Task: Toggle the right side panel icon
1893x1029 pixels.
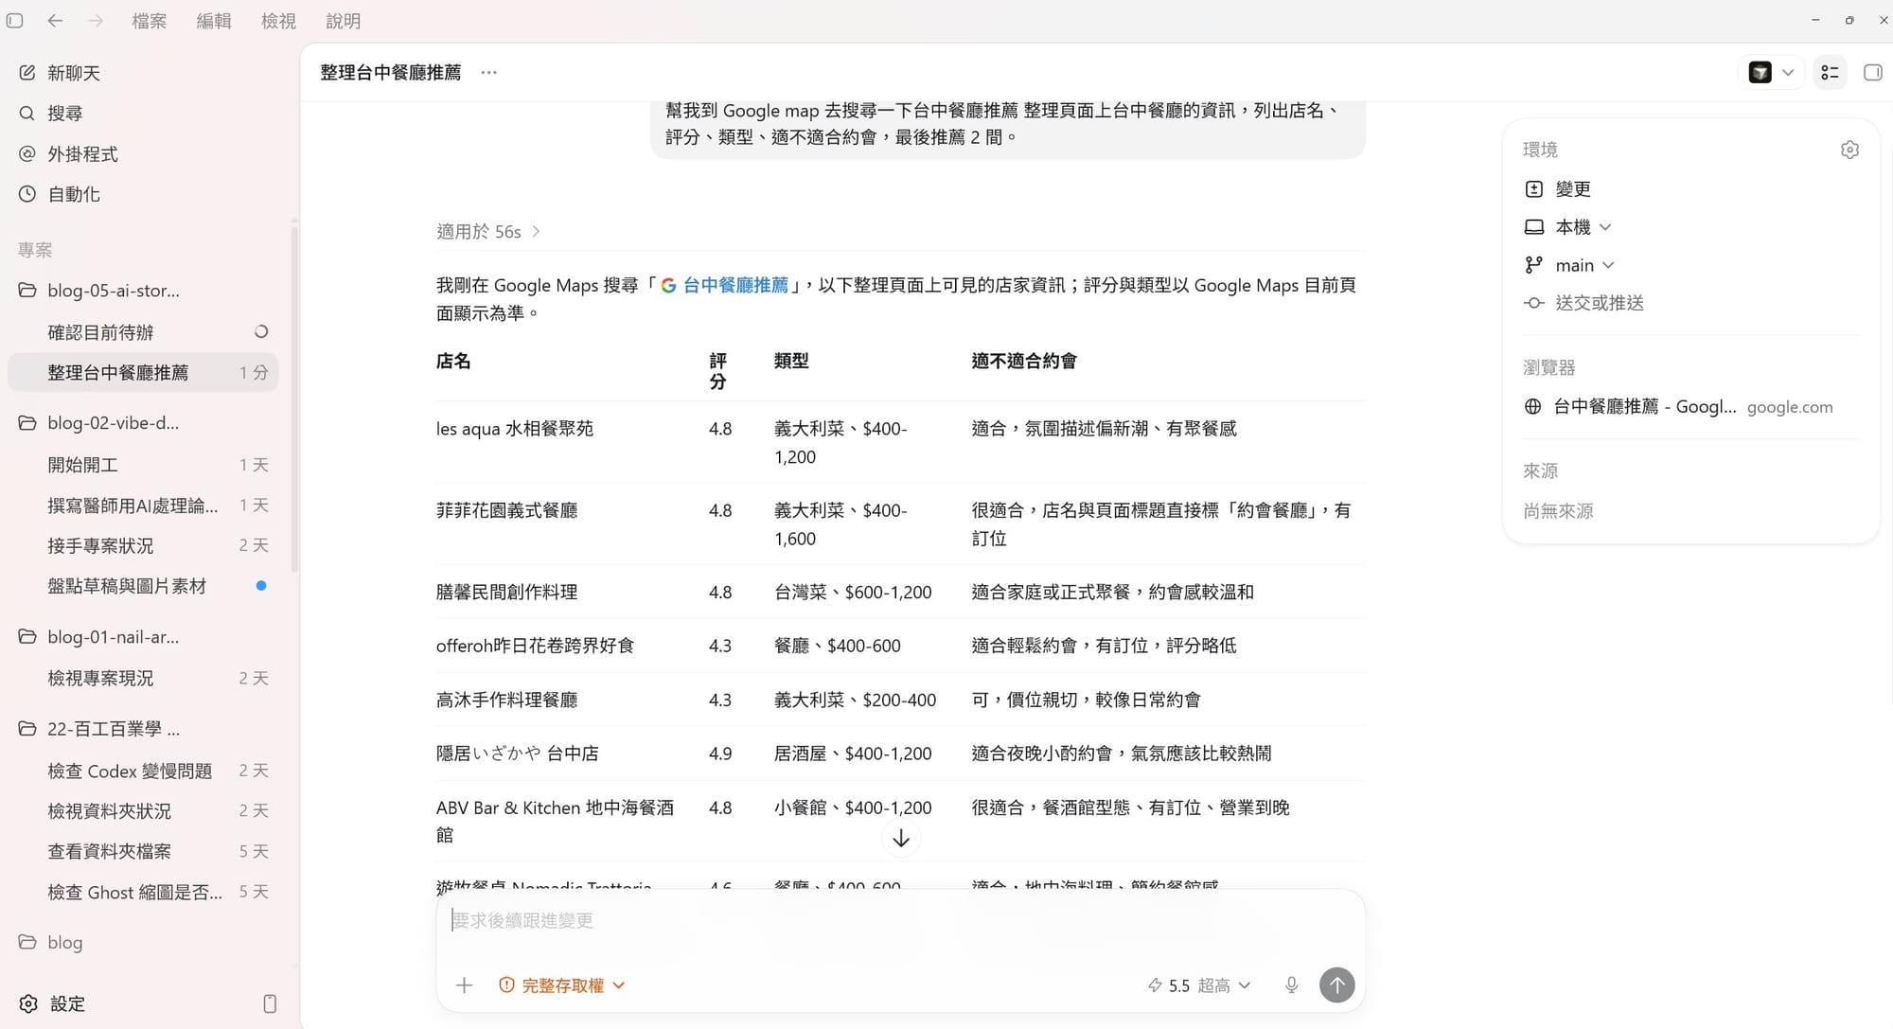Action: click(x=1872, y=73)
